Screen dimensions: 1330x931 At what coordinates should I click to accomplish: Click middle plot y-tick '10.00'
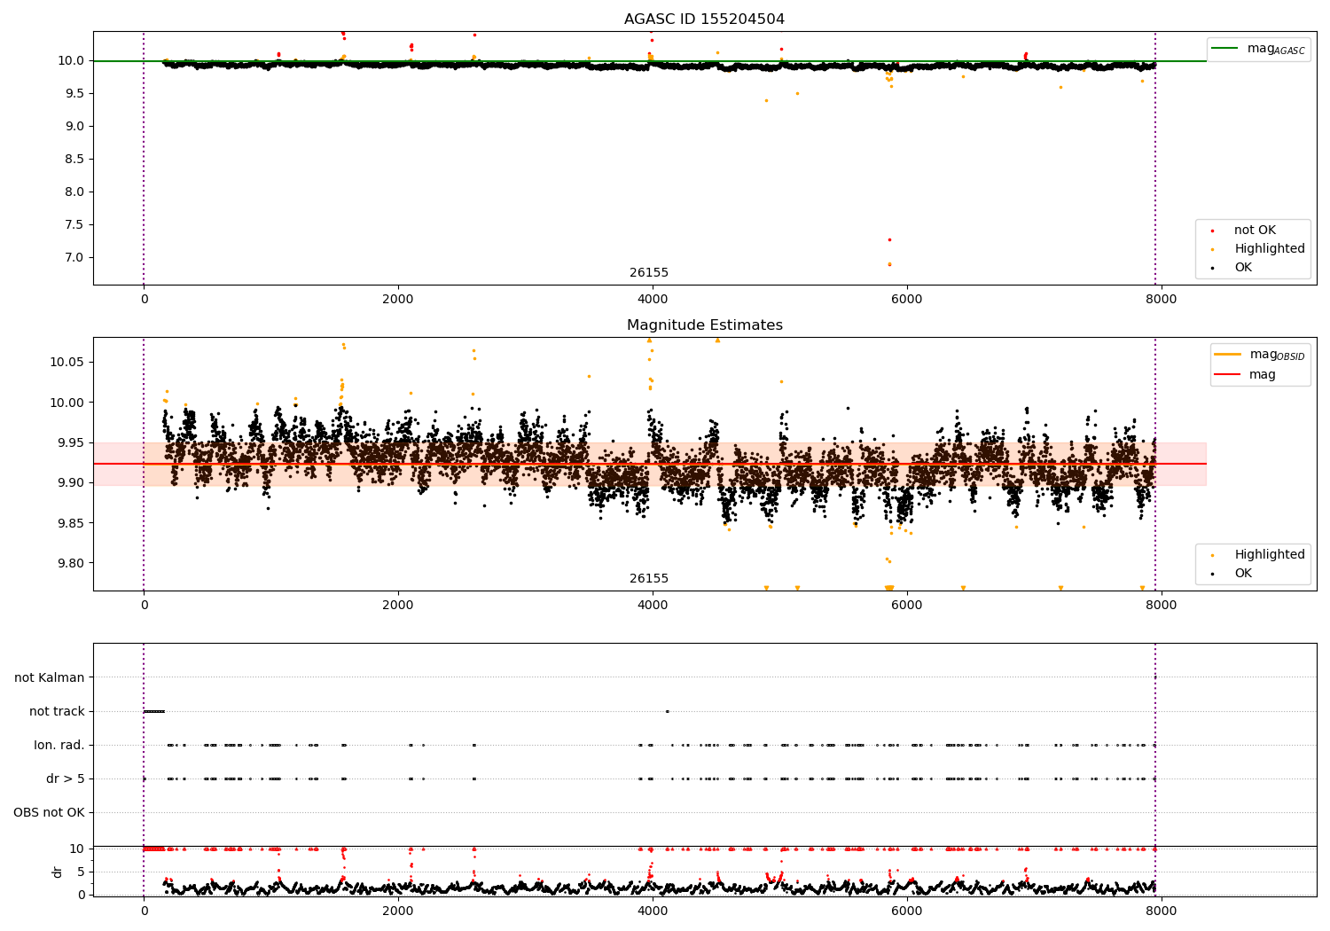point(67,403)
